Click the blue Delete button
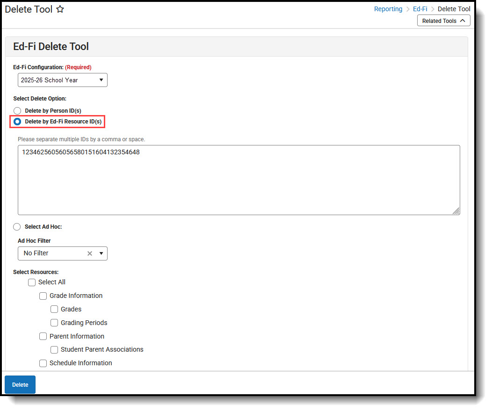492x412 pixels. [20, 384]
